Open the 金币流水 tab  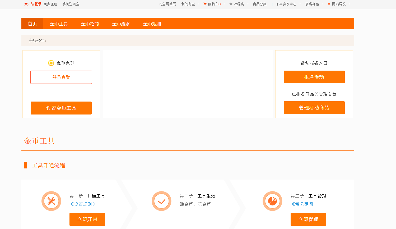(x=121, y=24)
